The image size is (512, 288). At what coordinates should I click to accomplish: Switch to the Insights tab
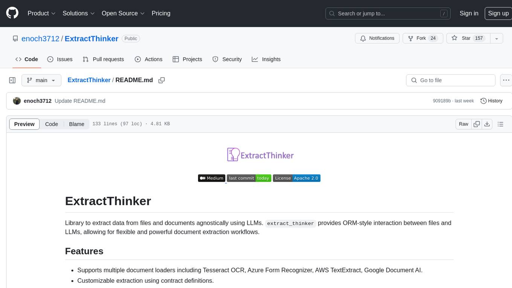(266, 59)
